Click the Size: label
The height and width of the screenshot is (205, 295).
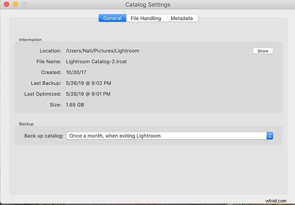point(56,105)
